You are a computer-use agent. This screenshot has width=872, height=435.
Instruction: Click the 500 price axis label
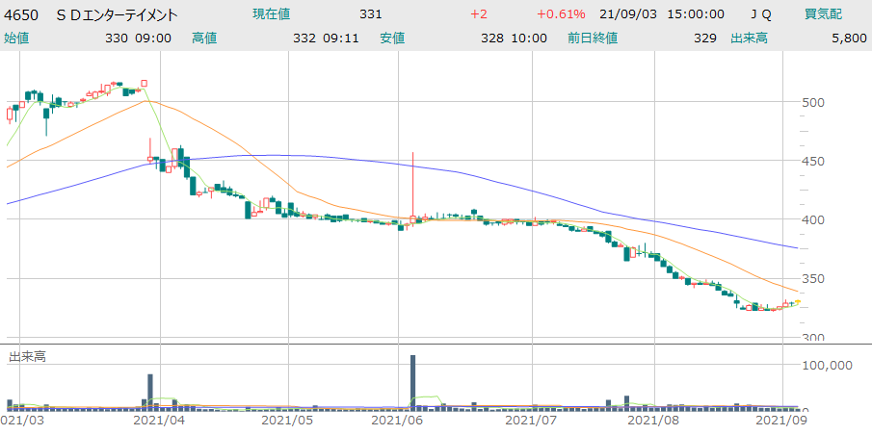(814, 102)
